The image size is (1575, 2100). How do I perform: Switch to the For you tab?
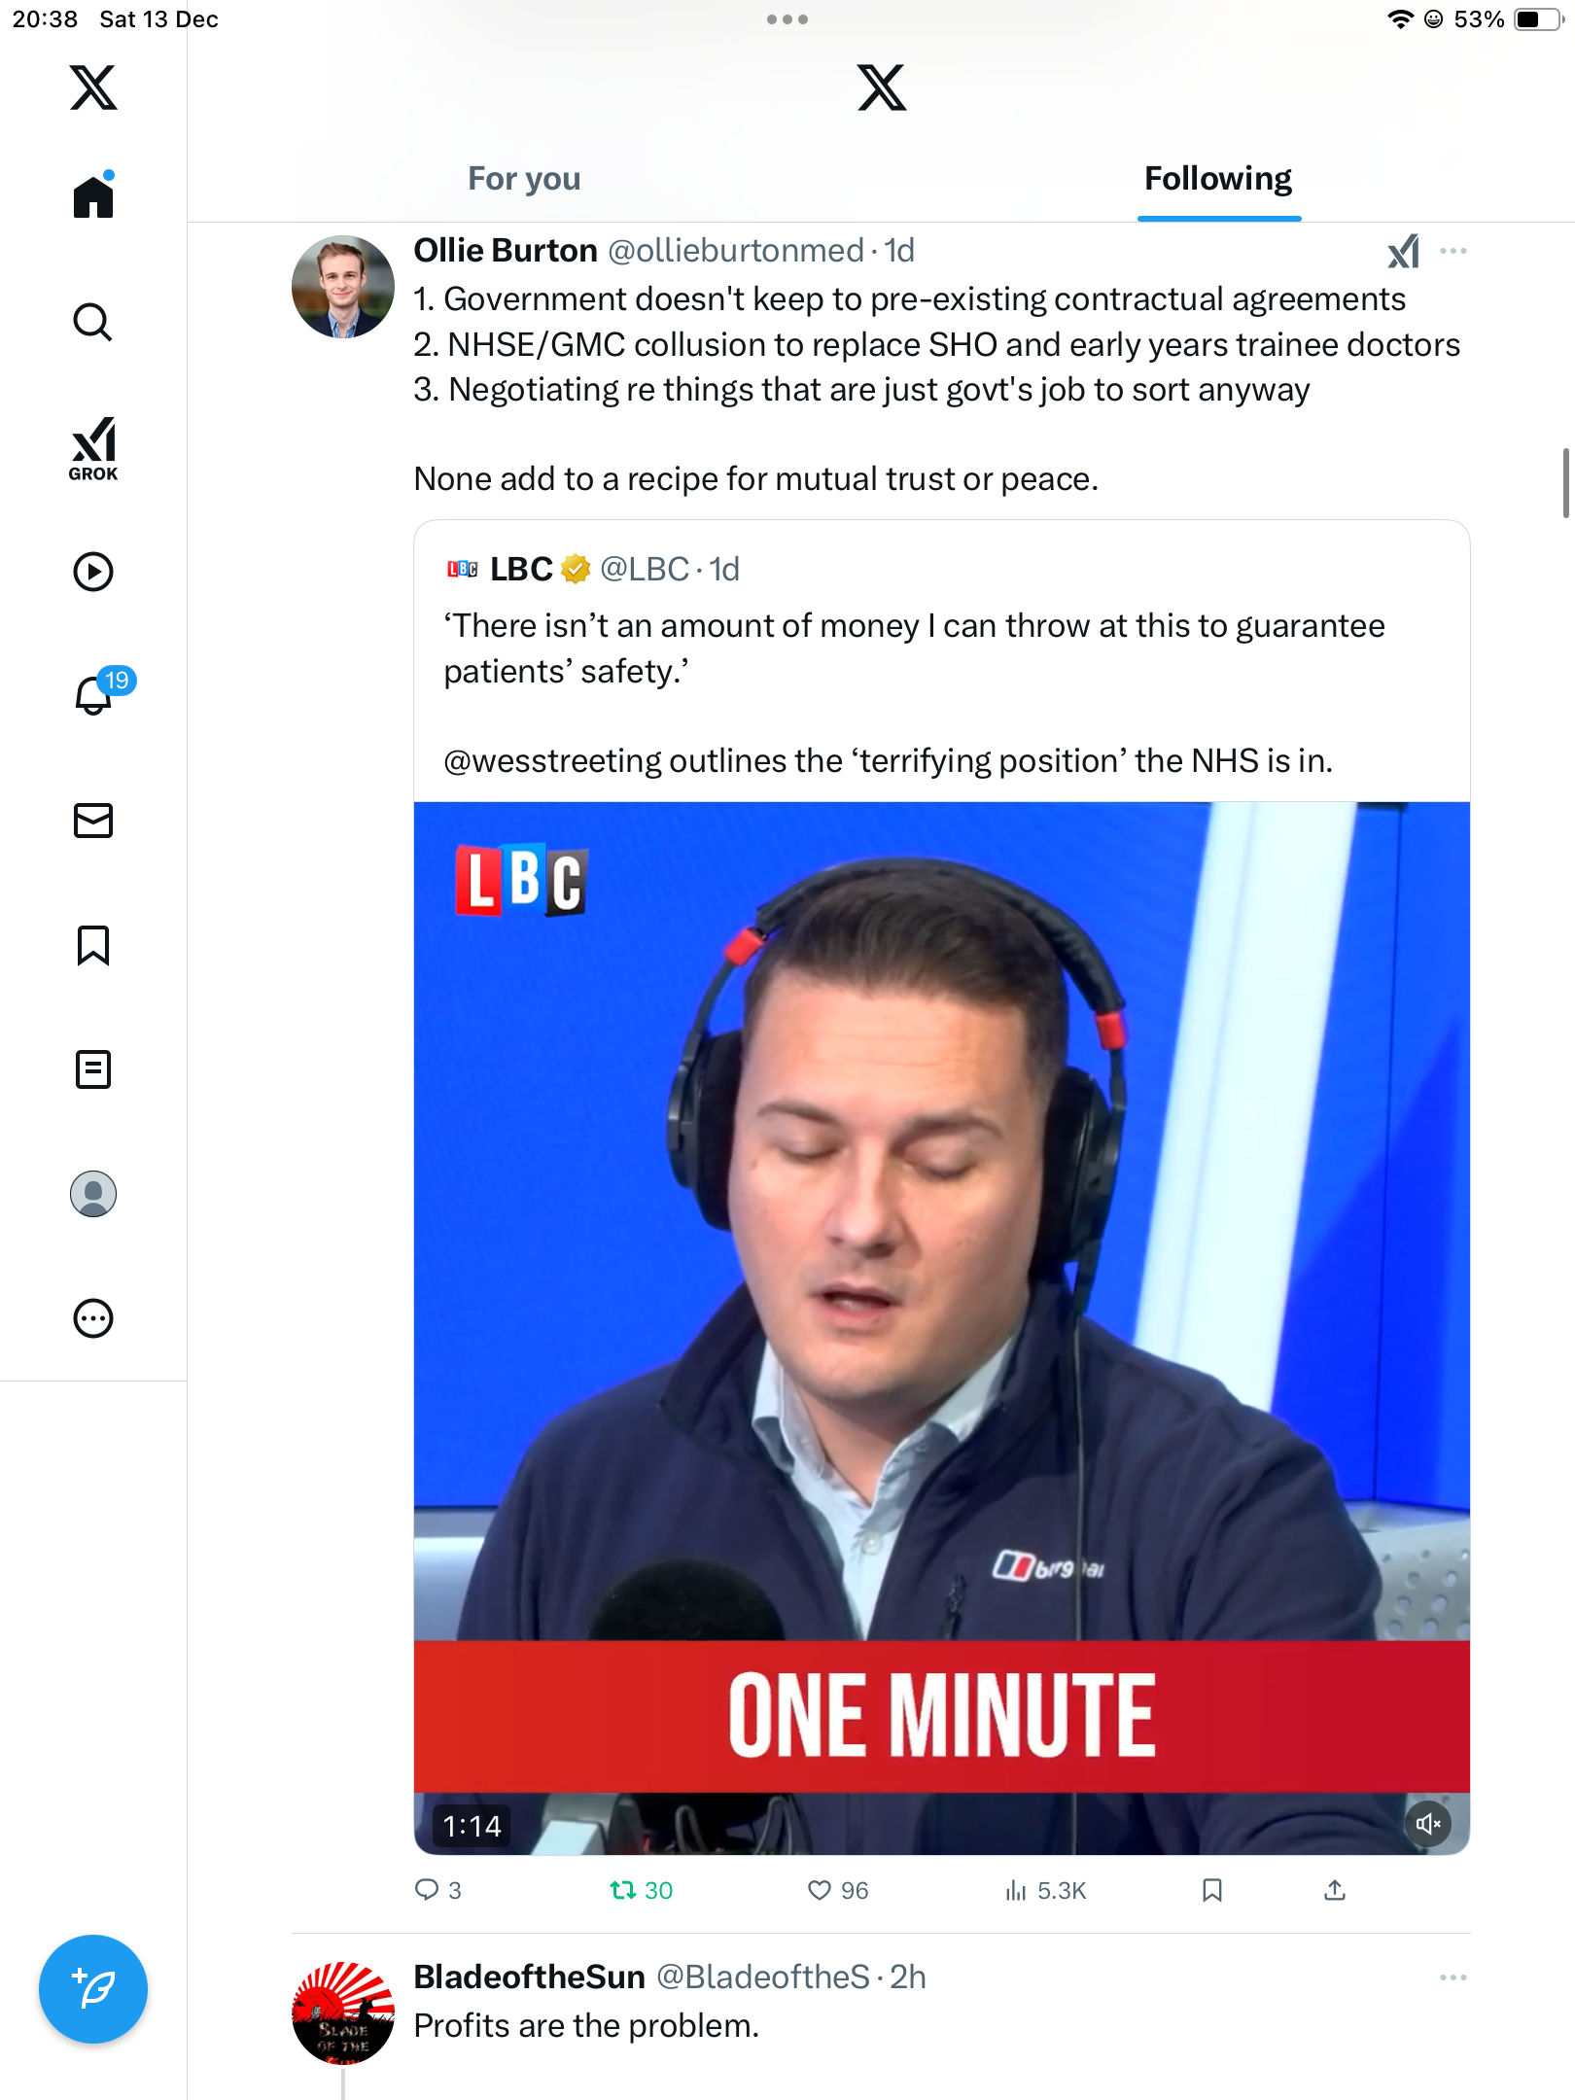[x=524, y=179]
